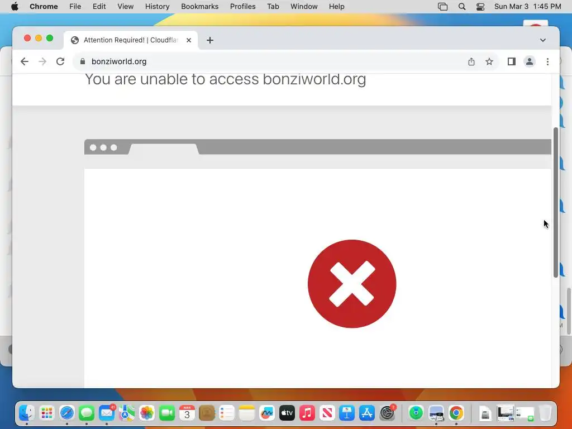This screenshot has height=429, width=572.
Task: Open the tab search chevron
Action: (543, 40)
